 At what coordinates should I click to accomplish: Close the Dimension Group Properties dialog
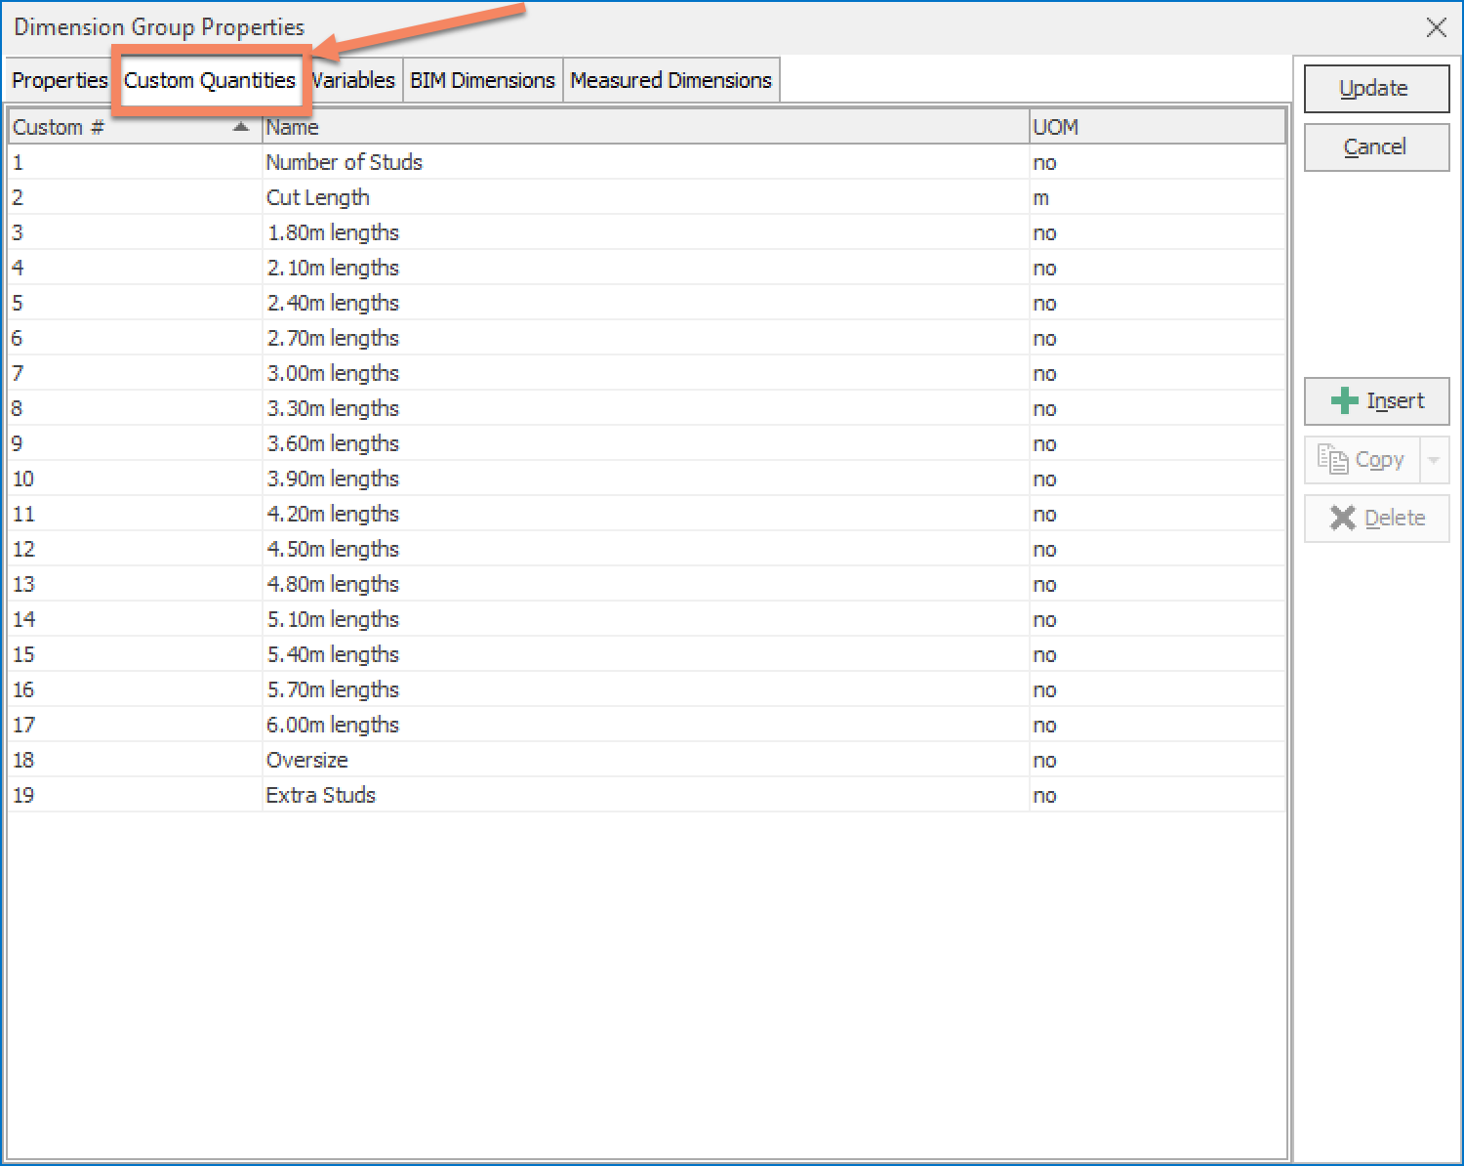(x=1437, y=27)
